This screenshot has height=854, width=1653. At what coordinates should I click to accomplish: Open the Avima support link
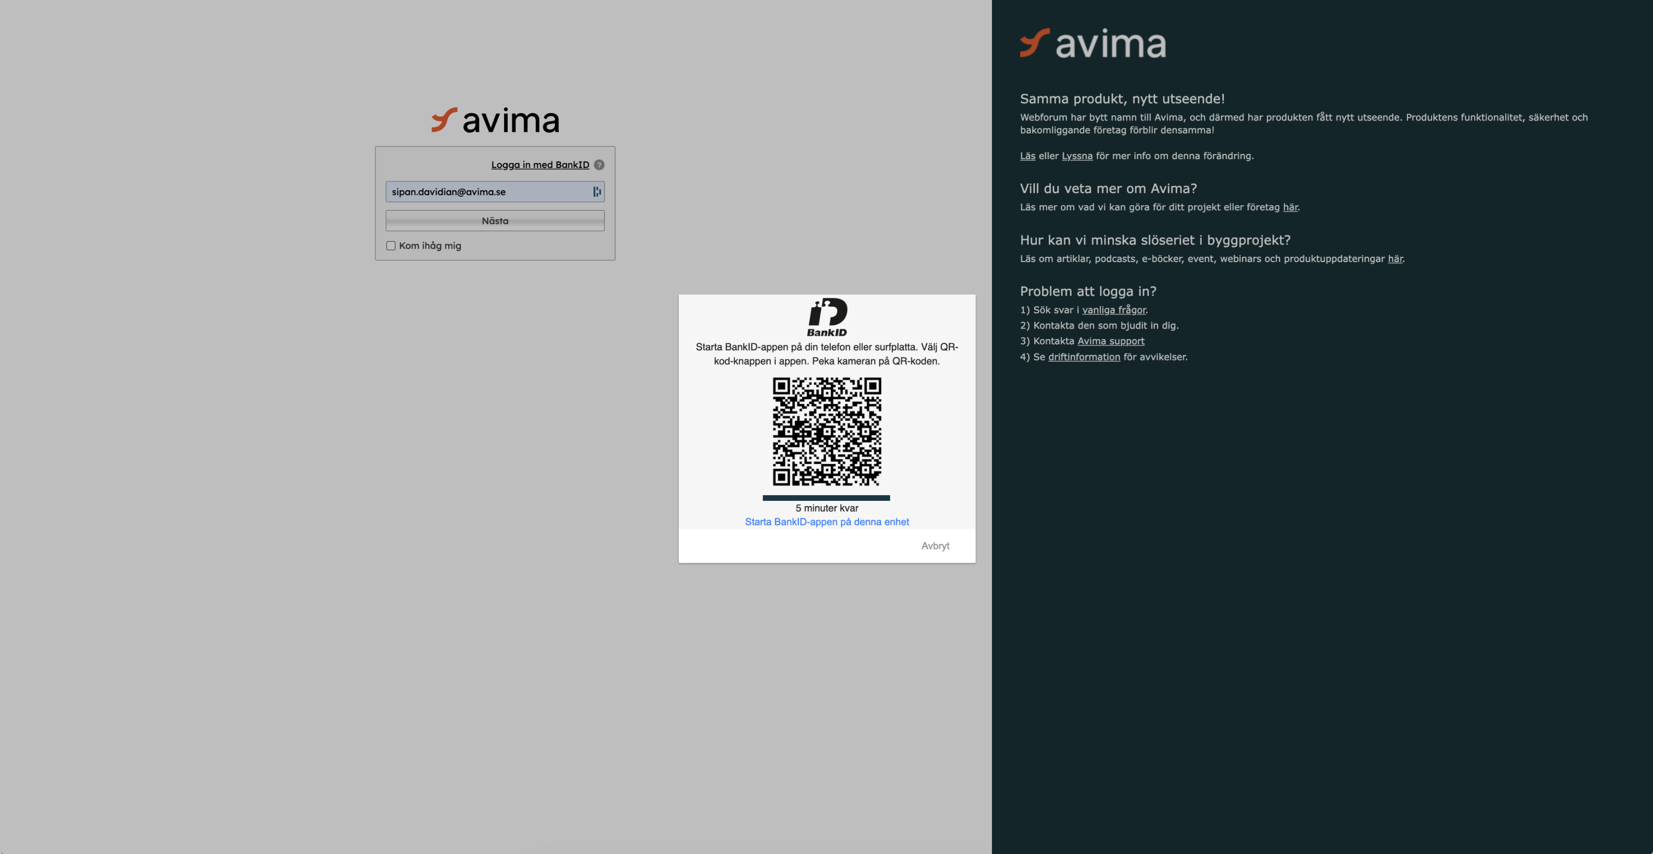pyautogui.click(x=1111, y=341)
